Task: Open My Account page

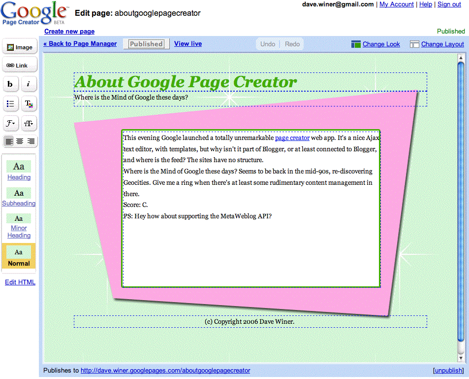Action: [x=397, y=4]
